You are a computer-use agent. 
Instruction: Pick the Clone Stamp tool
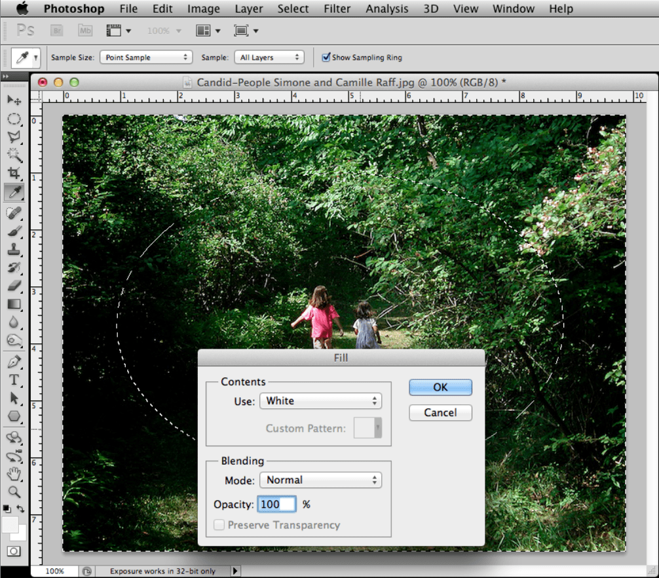coord(14,250)
